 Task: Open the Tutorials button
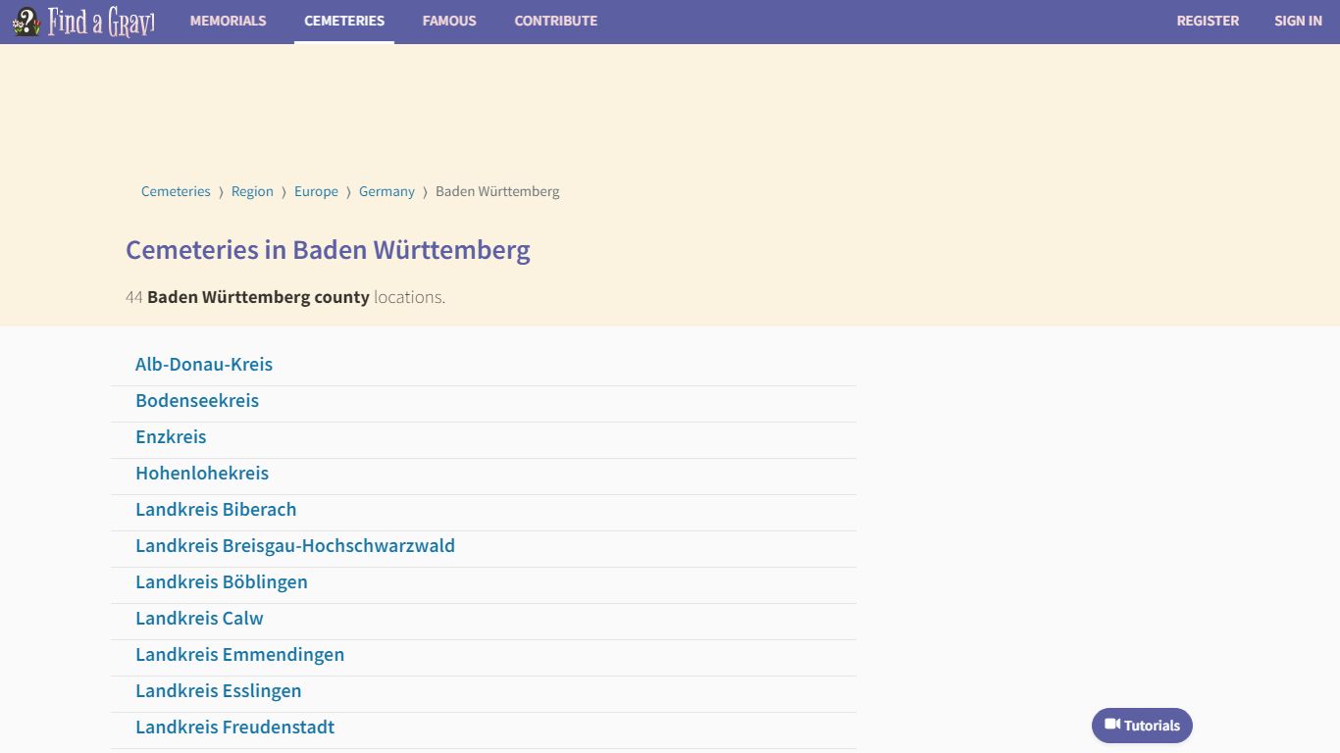pyautogui.click(x=1142, y=726)
